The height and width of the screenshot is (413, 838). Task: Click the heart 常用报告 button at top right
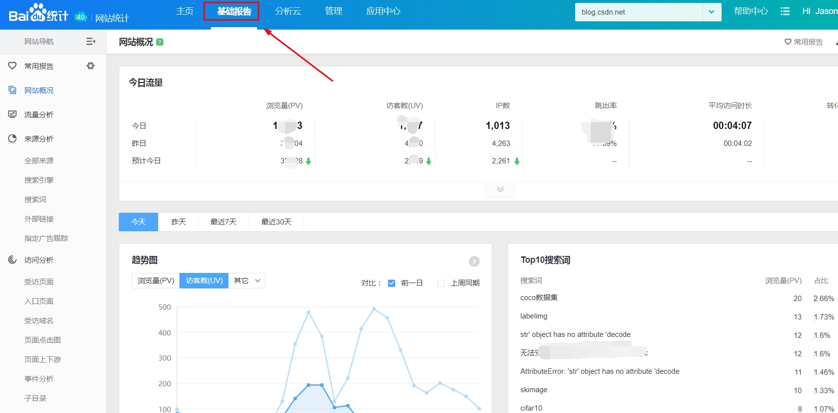click(804, 42)
